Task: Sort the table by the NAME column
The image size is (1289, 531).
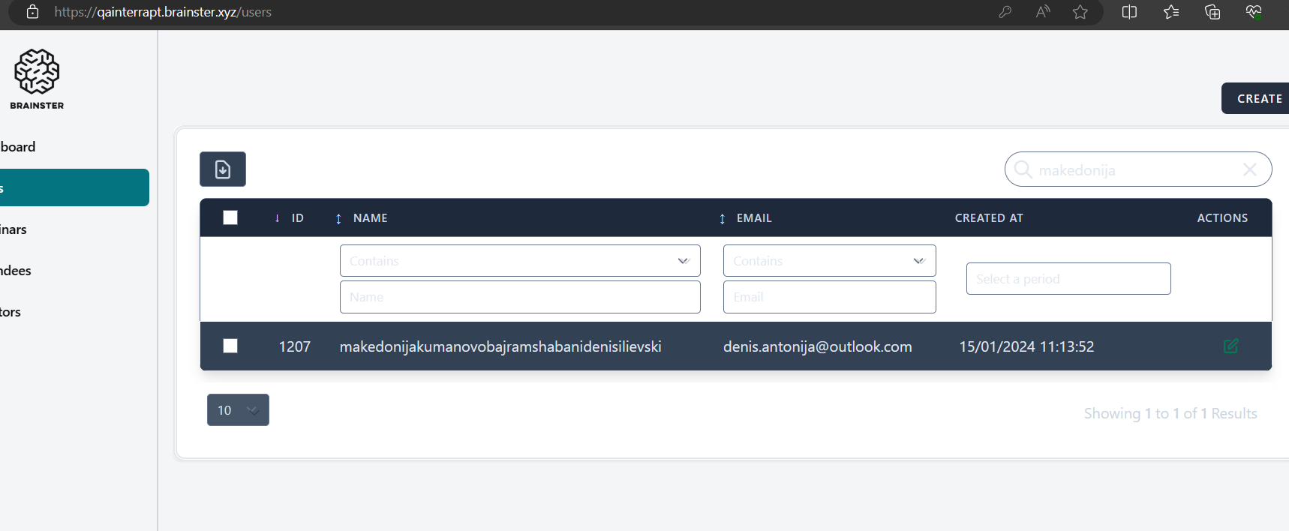Action: point(370,218)
